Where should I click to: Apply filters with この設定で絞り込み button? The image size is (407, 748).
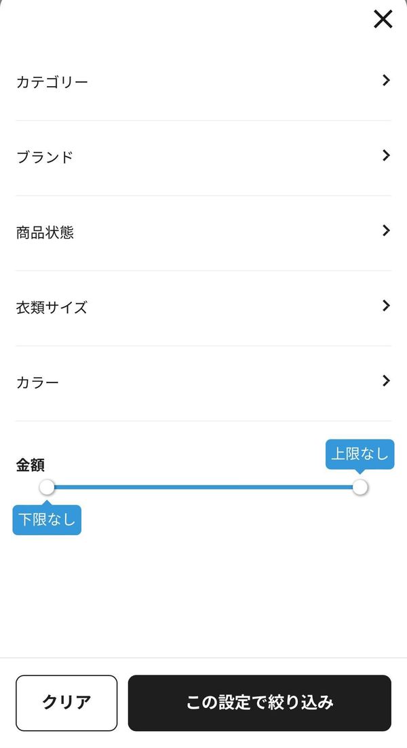point(260,703)
